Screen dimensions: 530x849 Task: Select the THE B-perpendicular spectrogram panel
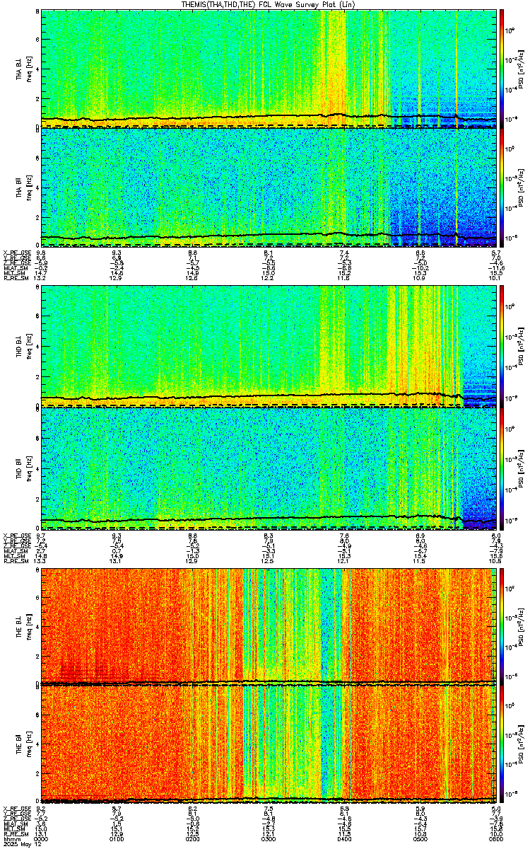269,625
